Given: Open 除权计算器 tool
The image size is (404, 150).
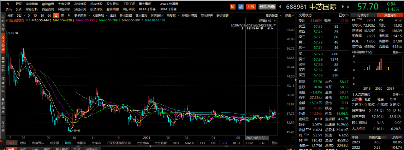Looking at the screenshot, I should [190, 15].
